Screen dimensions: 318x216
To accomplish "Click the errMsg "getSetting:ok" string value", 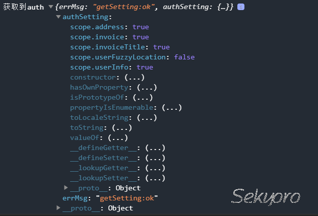I will click(x=127, y=198).
